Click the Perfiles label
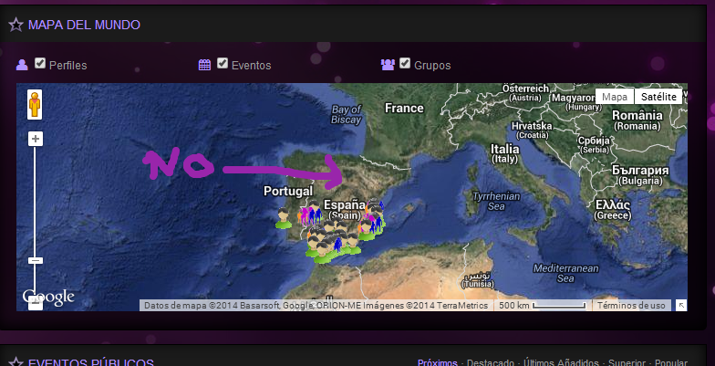This screenshot has width=715, height=366. tap(67, 66)
